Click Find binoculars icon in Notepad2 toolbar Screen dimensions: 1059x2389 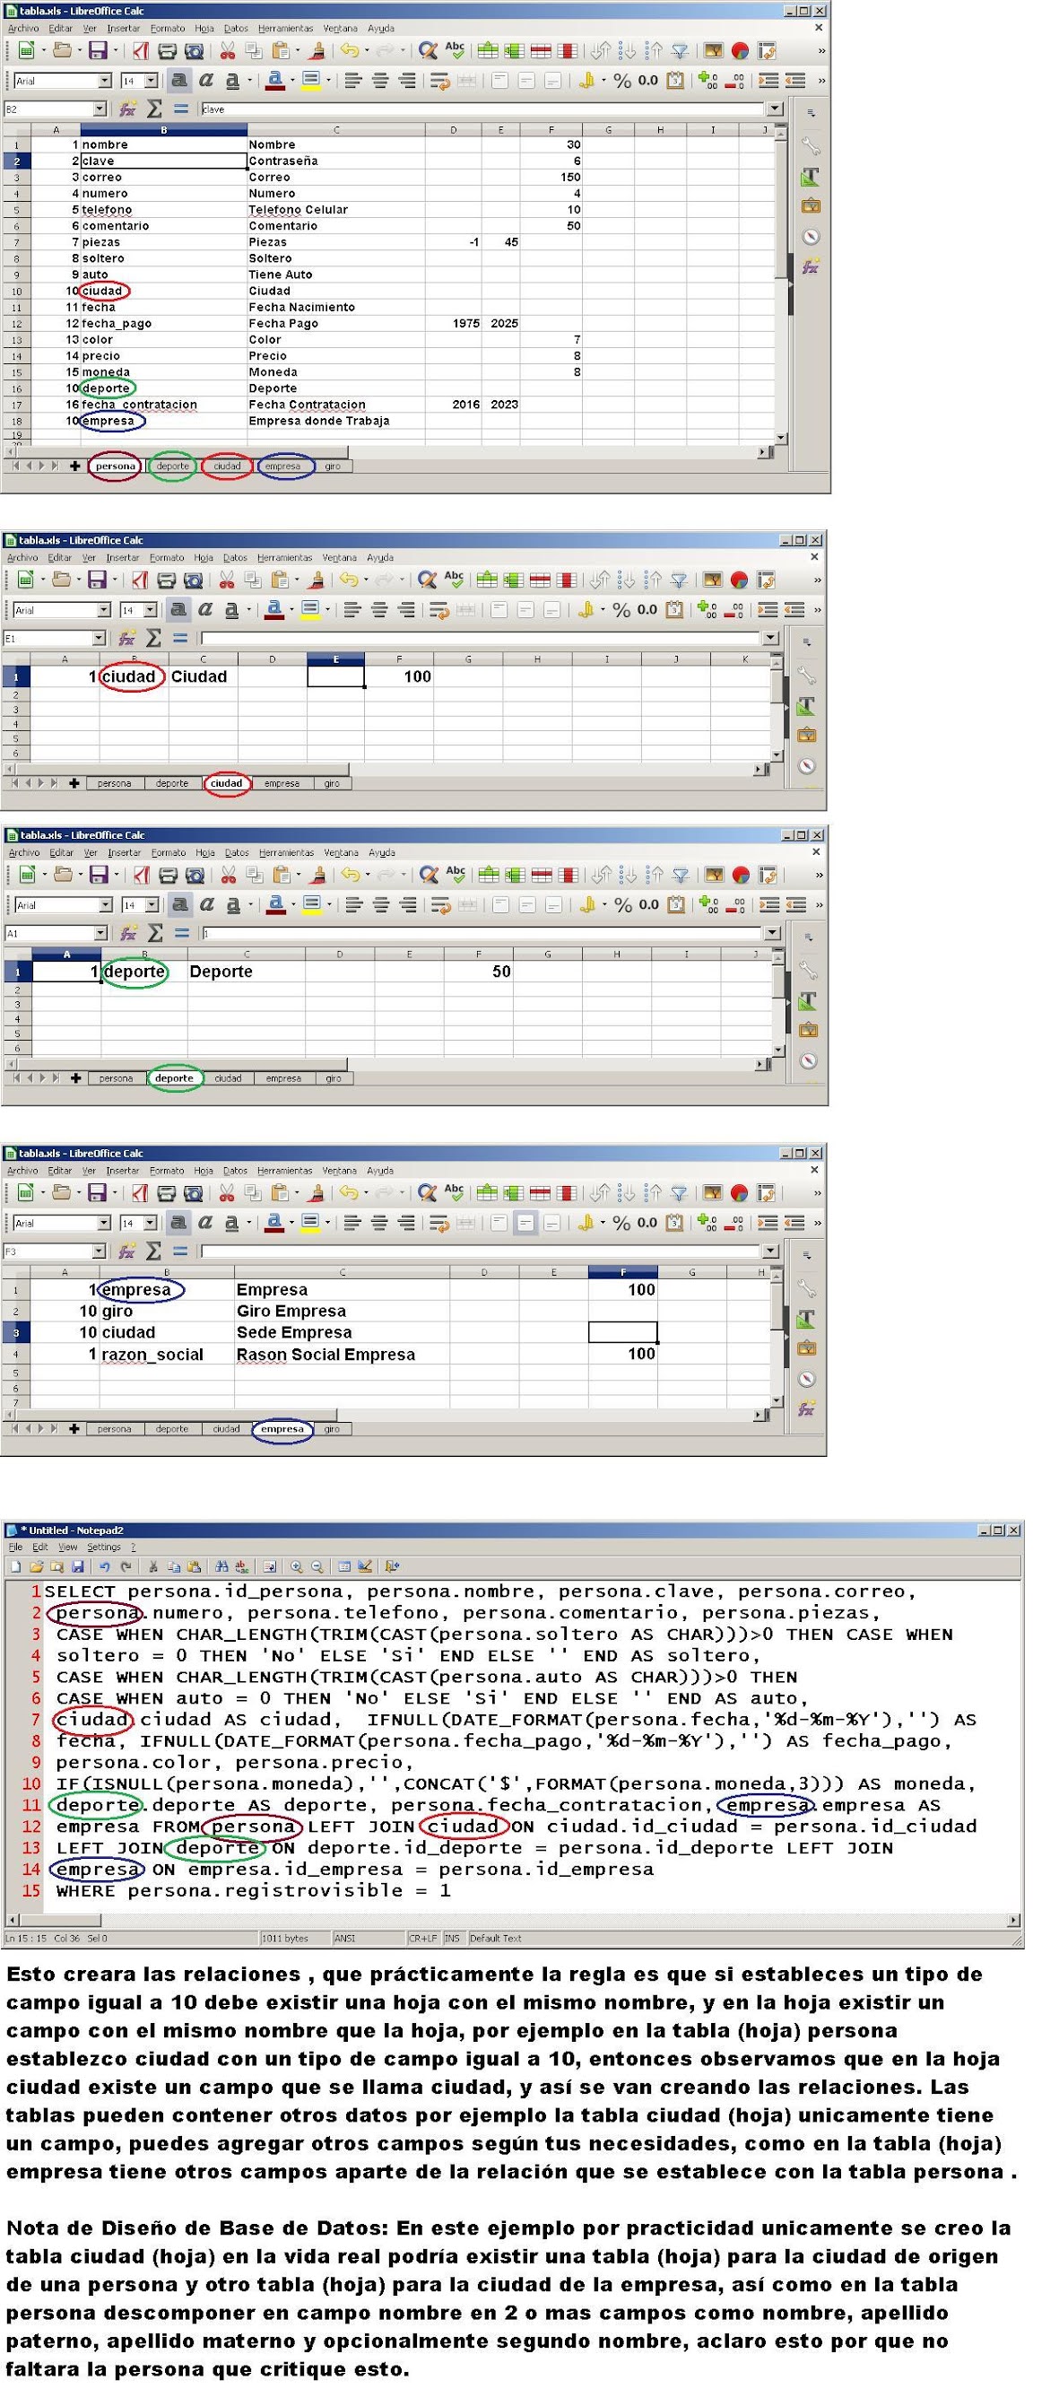click(221, 1566)
